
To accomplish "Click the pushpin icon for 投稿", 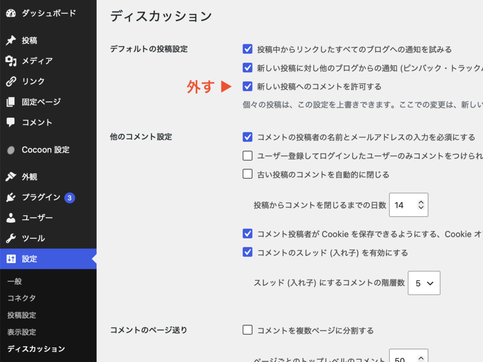I will [x=11, y=41].
